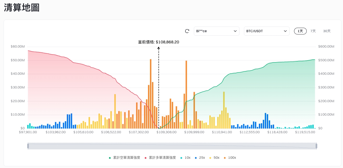Click the left handle of zoom slider

[28, 146]
